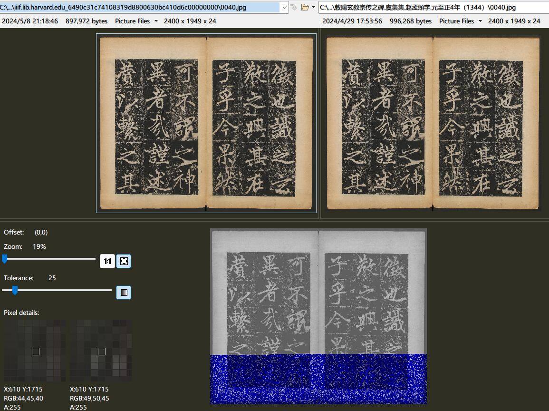This screenshot has height=411, width=549.
Task: Open the right Picture Files format dropdown
Action: [x=480, y=21]
